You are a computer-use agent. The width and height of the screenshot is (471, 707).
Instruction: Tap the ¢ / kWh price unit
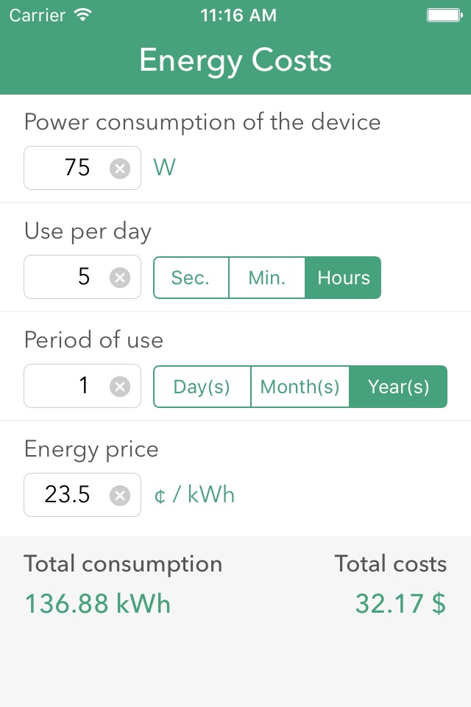click(x=194, y=495)
